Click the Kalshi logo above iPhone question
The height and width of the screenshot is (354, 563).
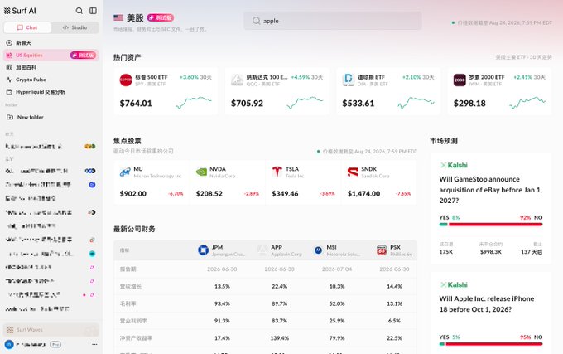point(454,284)
